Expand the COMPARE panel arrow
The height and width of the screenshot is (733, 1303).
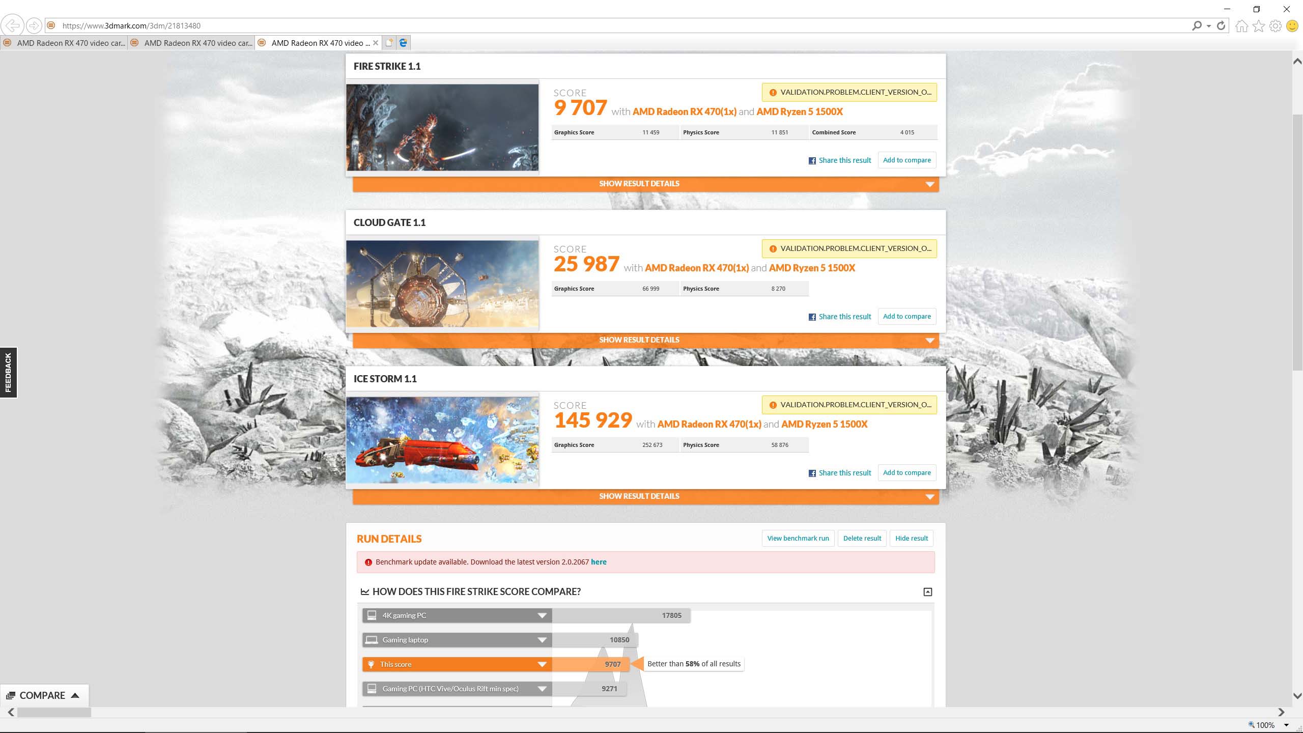[x=75, y=695]
